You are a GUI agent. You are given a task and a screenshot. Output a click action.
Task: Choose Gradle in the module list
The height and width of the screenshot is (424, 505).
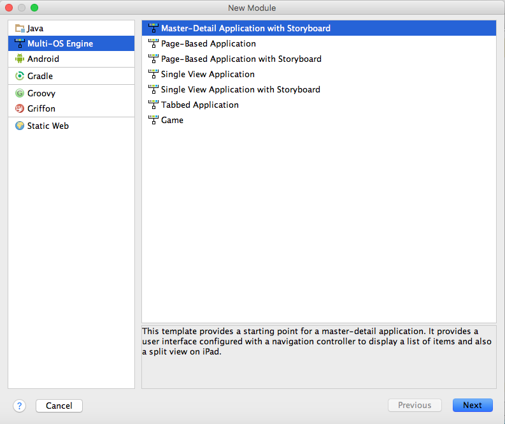[x=71, y=76]
